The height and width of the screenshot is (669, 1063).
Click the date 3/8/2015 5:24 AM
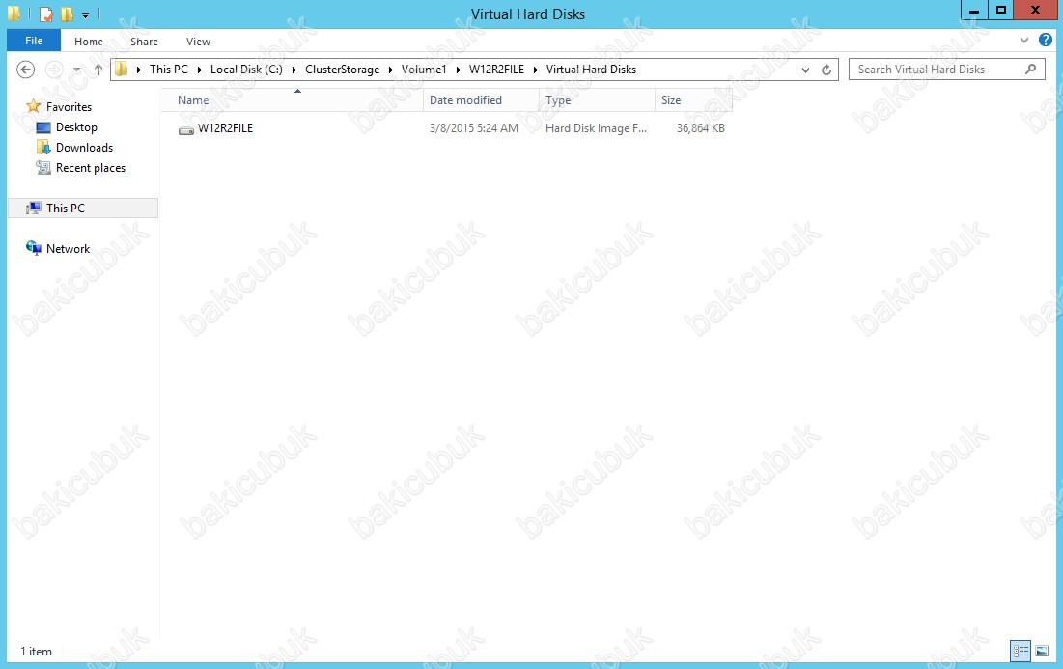coord(474,128)
